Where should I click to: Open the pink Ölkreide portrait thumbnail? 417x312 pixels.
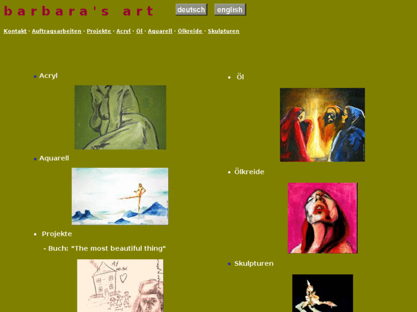tap(322, 218)
